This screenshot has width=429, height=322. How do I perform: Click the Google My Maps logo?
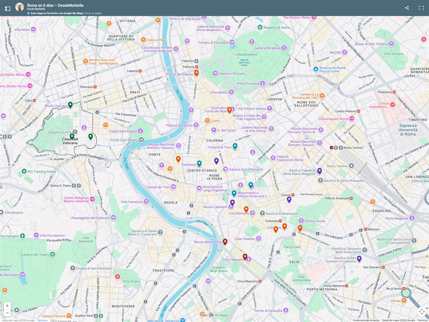point(214,315)
